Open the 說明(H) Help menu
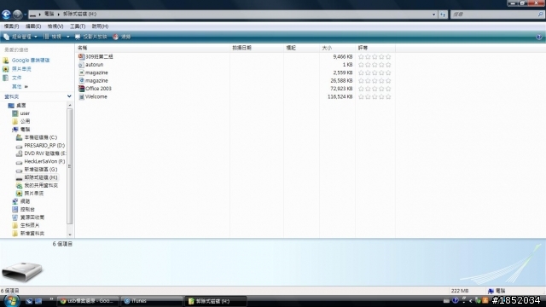546x307 pixels. pyautogui.click(x=100, y=26)
